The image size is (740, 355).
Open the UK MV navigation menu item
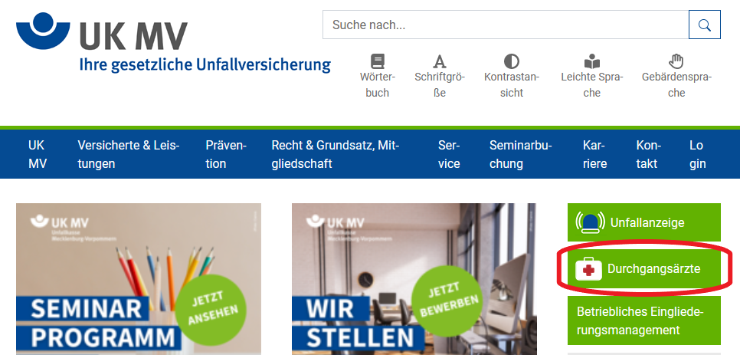(x=38, y=154)
